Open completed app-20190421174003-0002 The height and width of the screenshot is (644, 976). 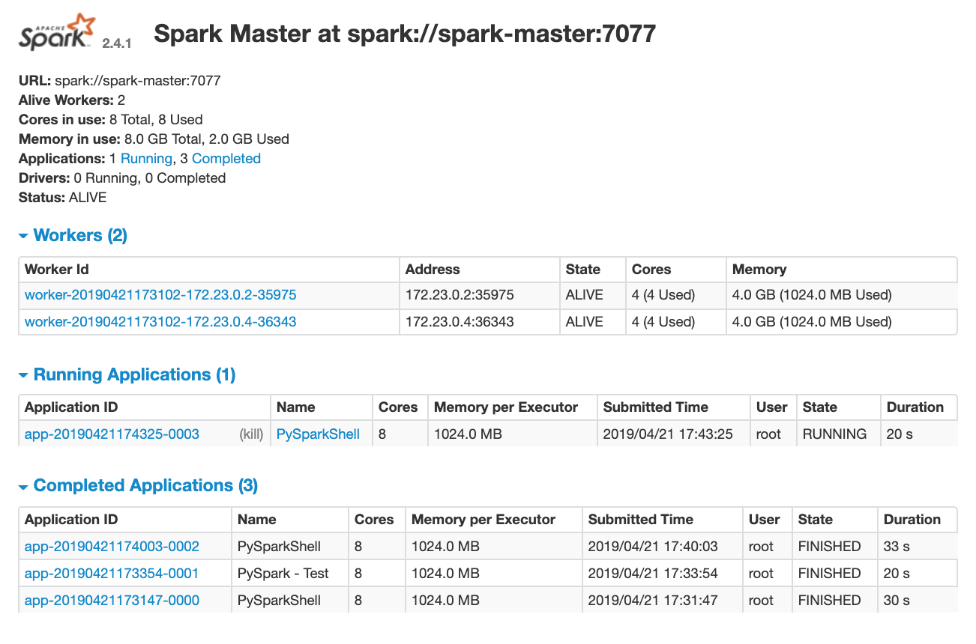click(112, 547)
